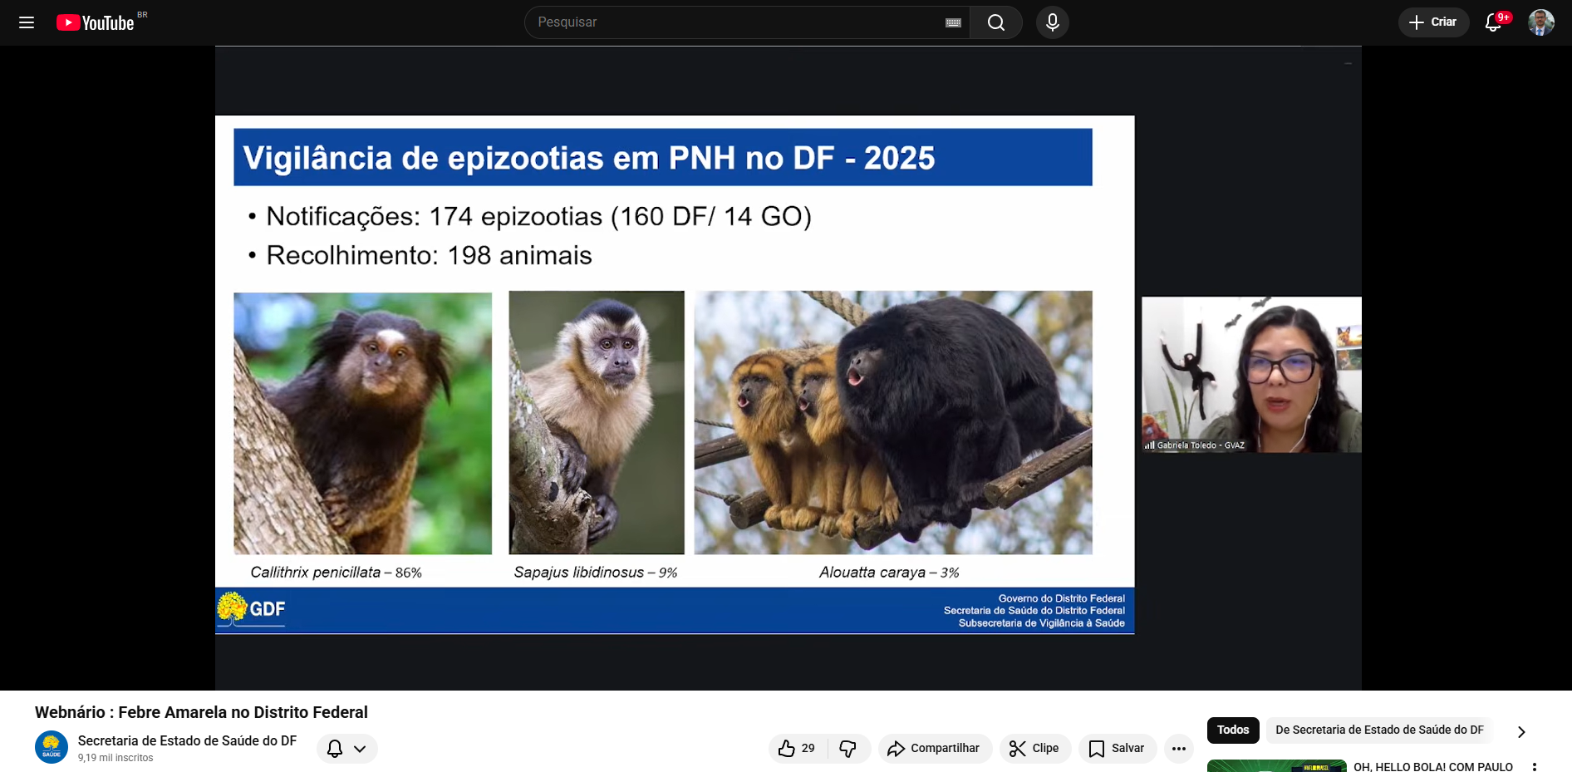Click the channel avatar for Secretaria de Saúde

click(52, 747)
